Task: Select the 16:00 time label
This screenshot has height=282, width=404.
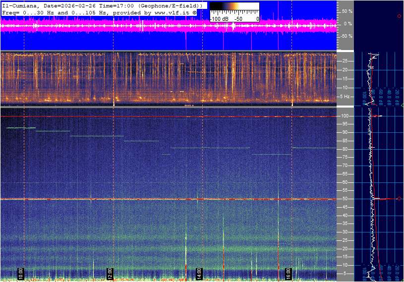Action: (x=288, y=273)
